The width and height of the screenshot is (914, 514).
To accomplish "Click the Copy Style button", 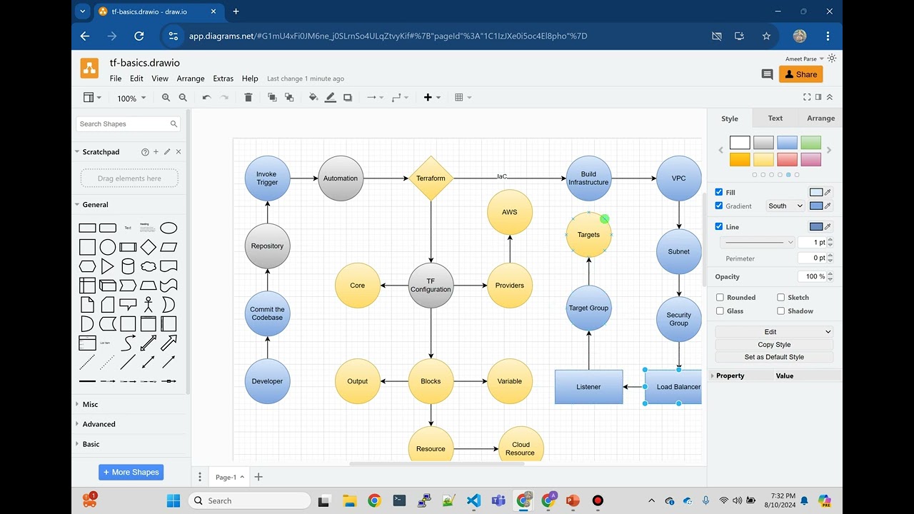I will click(774, 345).
